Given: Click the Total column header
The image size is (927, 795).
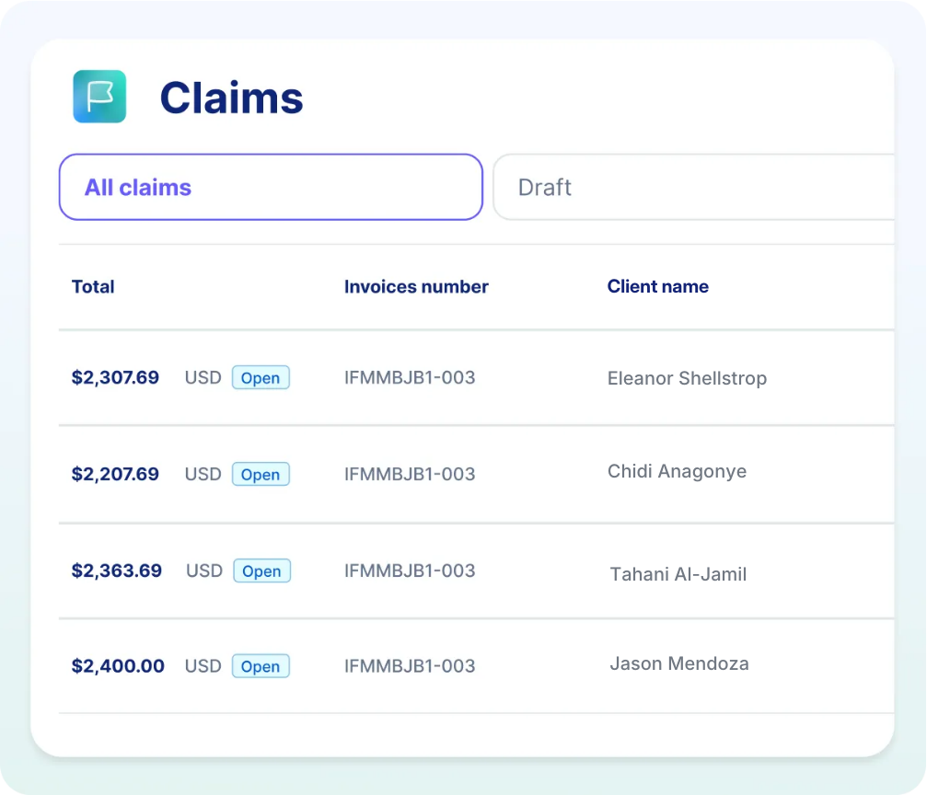Looking at the screenshot, I should (93, 287).
